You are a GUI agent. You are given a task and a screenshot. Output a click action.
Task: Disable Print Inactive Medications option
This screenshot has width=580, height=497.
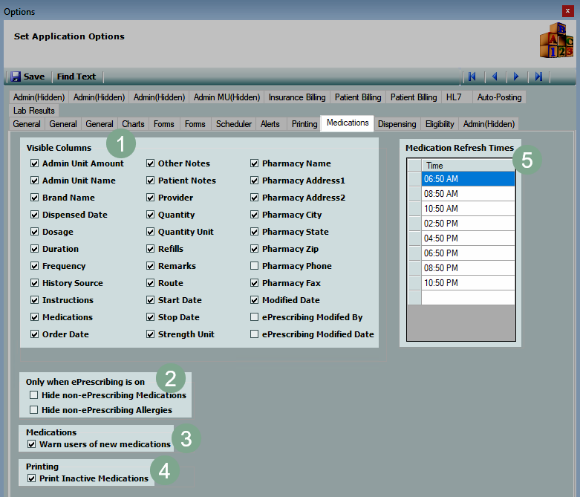tap(32, 479)
